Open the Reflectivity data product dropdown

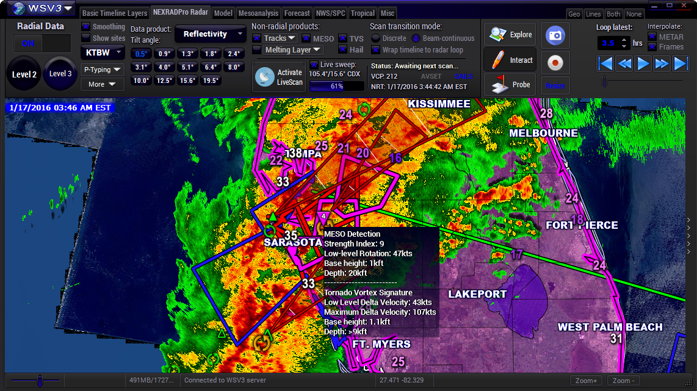[210, 34]
